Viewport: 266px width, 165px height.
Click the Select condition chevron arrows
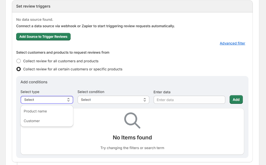point(145,100)
